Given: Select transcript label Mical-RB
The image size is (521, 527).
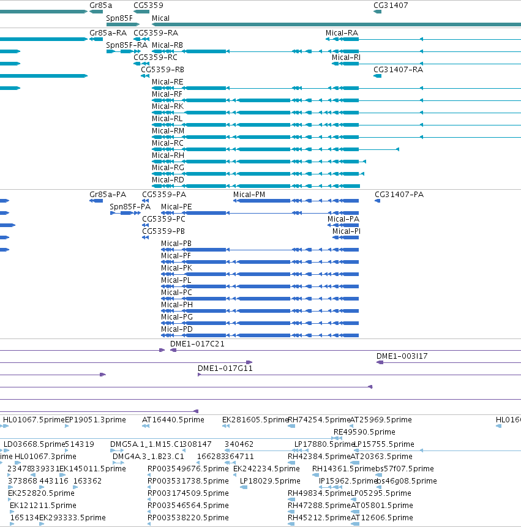Looking at the screenshot, I should coord(167,45).
